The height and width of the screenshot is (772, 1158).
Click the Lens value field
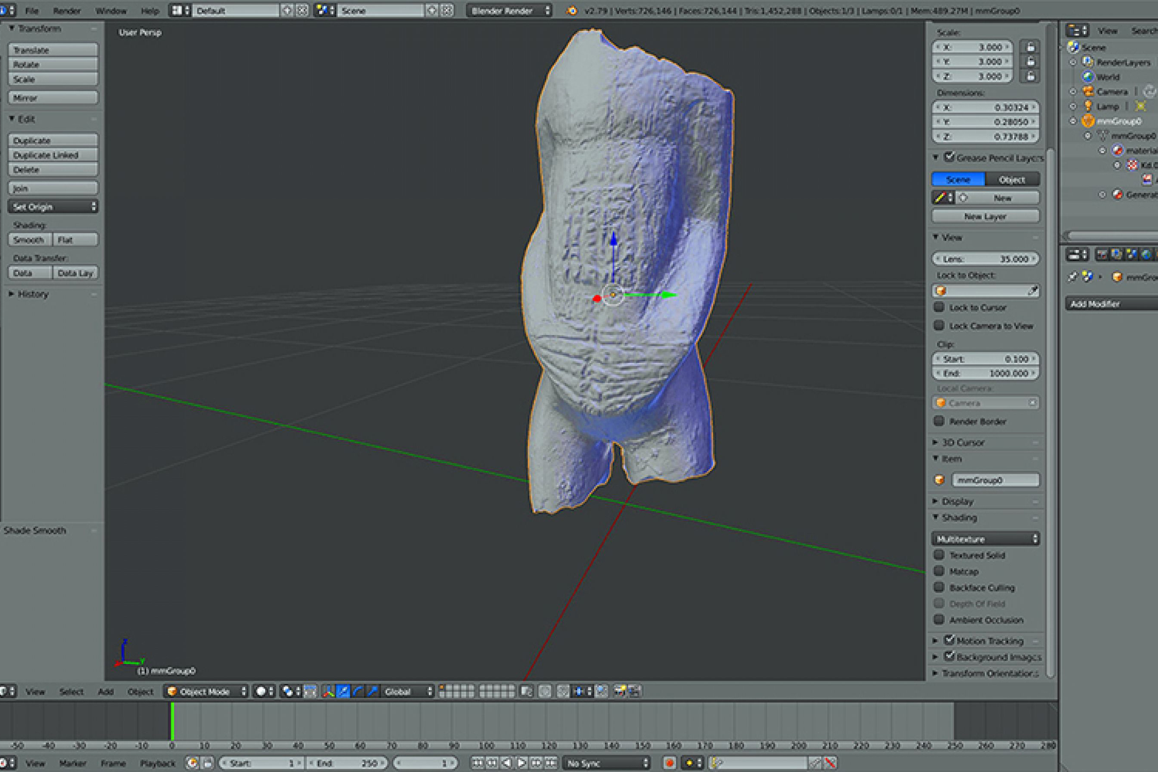click(x=985, y=259)
